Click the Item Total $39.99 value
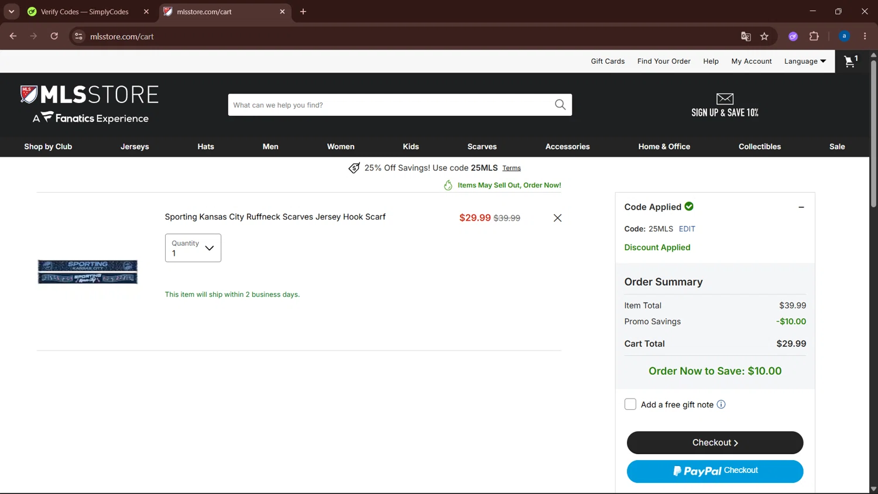Screen dimensions: 878x494 [x=793, y=306]
